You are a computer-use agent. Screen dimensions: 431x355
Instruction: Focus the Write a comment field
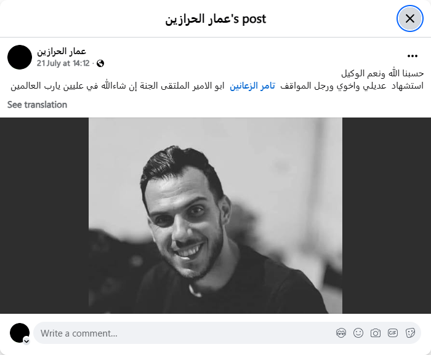(x=184, y=333)
